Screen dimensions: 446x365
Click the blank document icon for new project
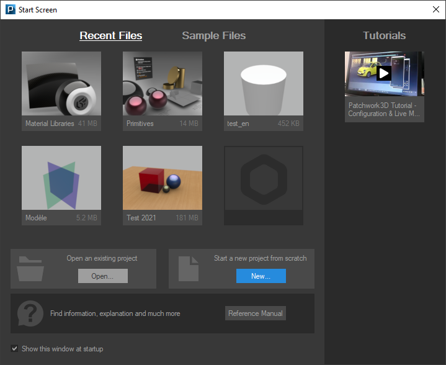tap(189, 268)
